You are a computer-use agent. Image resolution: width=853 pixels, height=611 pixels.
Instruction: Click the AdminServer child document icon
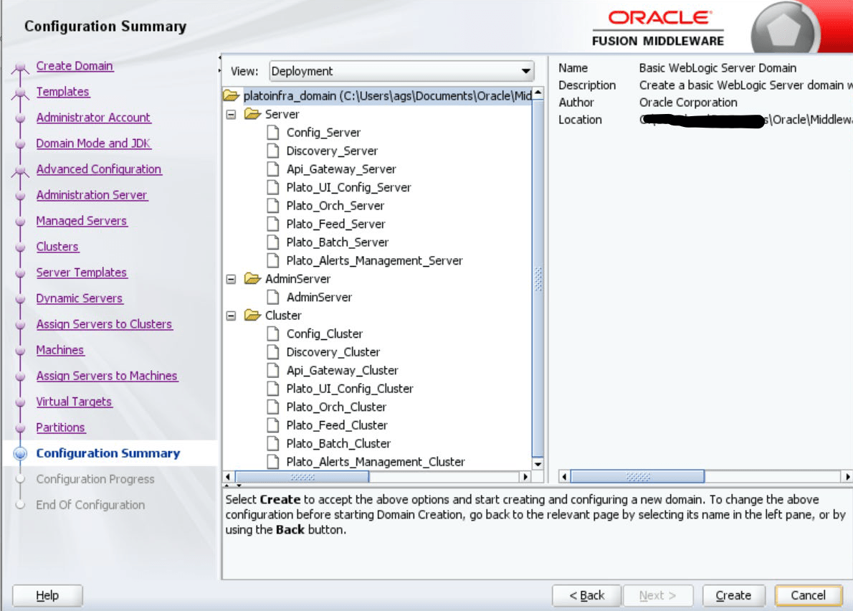click(x=273, y=297)
